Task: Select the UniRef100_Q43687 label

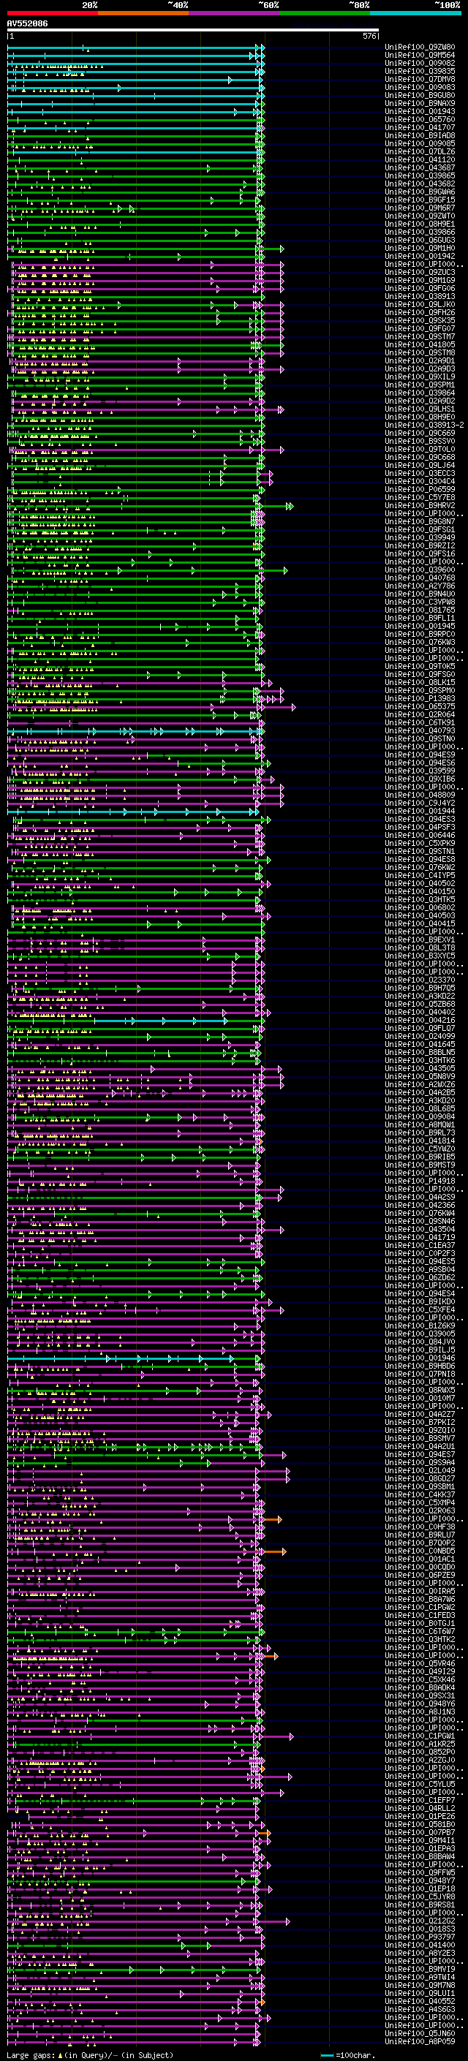Action: click(420, 168)
